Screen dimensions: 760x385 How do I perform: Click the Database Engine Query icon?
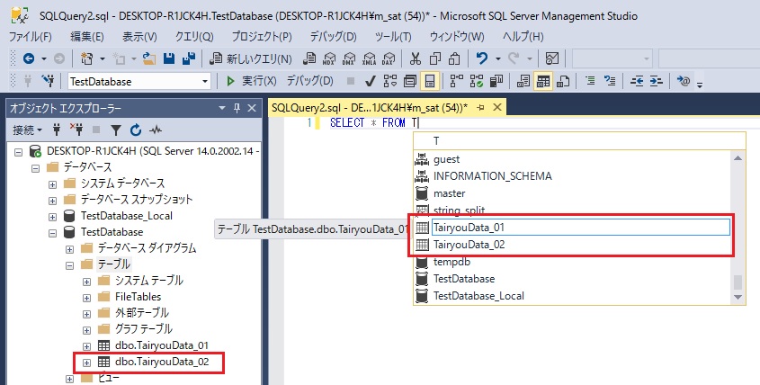[x=308, y=59]
